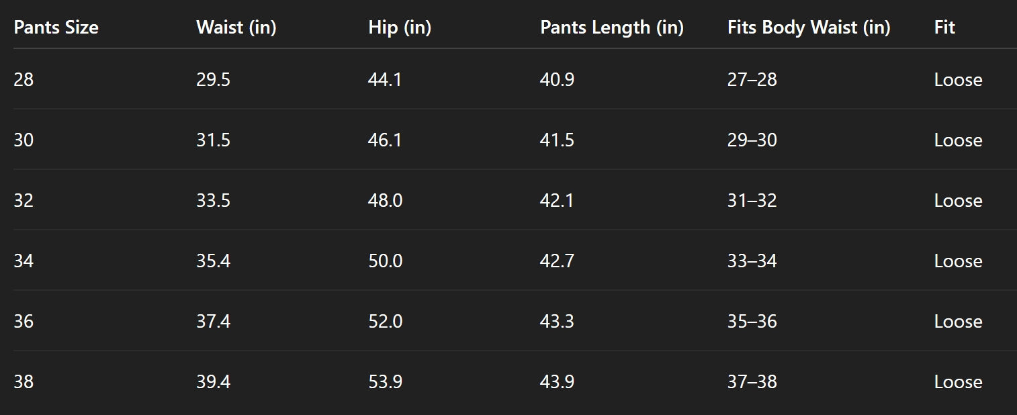This screenshot has width=1017, height=415.
Task: Click the body waist range 27–28
Action: (752, 80)
